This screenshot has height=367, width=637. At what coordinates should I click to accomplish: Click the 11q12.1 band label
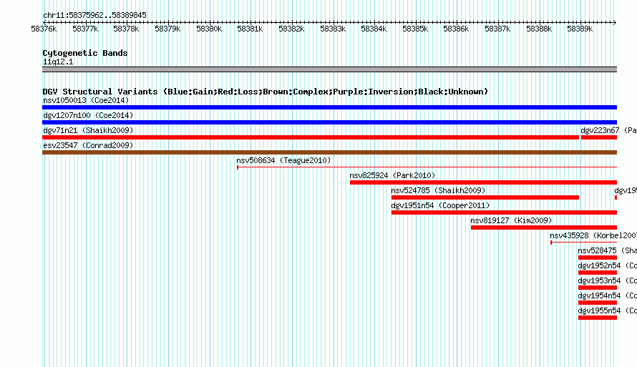coord(58,62)
